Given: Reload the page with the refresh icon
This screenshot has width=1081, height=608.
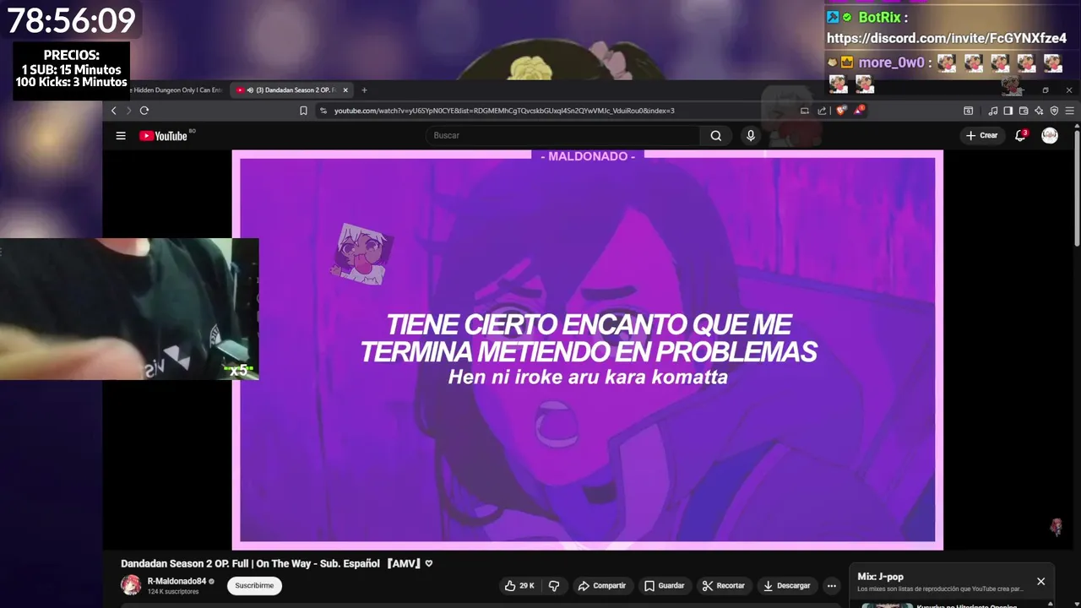Looking at the screenshot, I should [x=144, y=111].
